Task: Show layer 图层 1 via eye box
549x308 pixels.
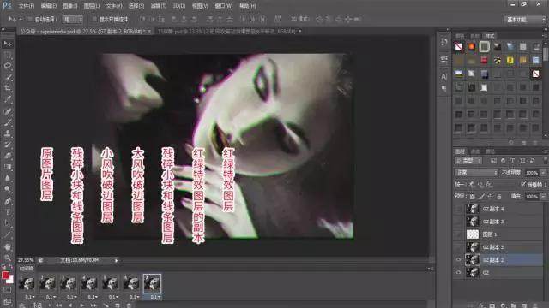Action: [x=458, y=234]
